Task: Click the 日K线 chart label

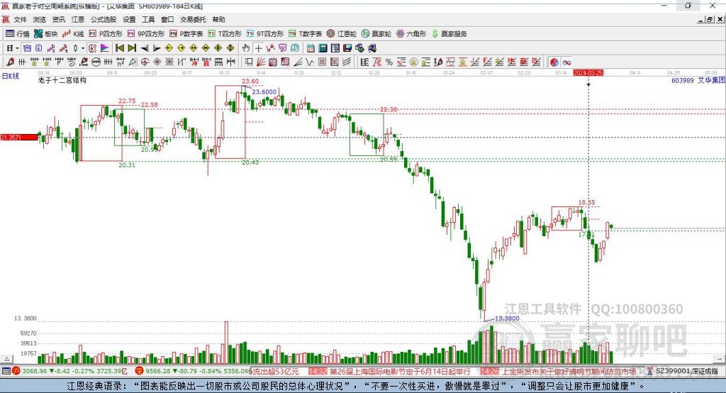Action: pyautogui.click(x=11, y=76)
